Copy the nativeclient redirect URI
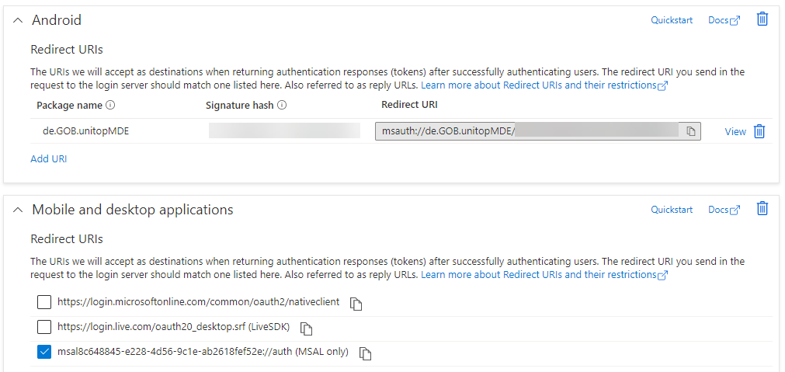The width and height of the screenshot is (785, 372). click(x=356, y=304)
